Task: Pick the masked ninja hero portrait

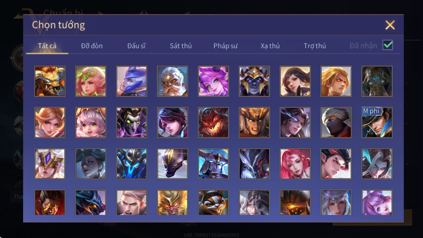Action: pyautogui.click(x=336, y=122)
